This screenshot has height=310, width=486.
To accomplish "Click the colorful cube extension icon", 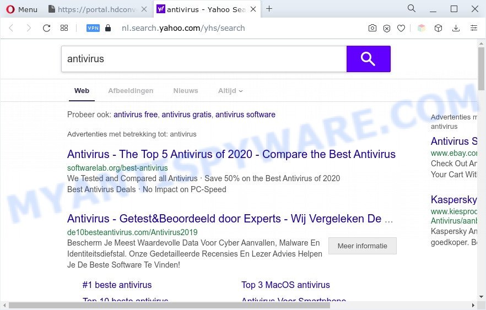I will (x=422, y=28).
